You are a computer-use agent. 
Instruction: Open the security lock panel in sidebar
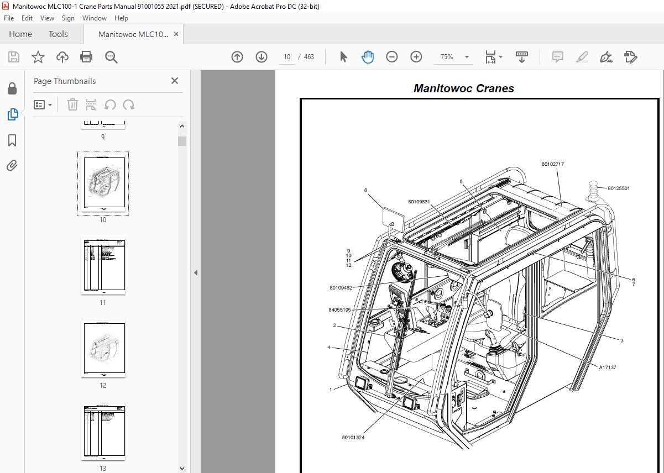[x=12, y=88]
